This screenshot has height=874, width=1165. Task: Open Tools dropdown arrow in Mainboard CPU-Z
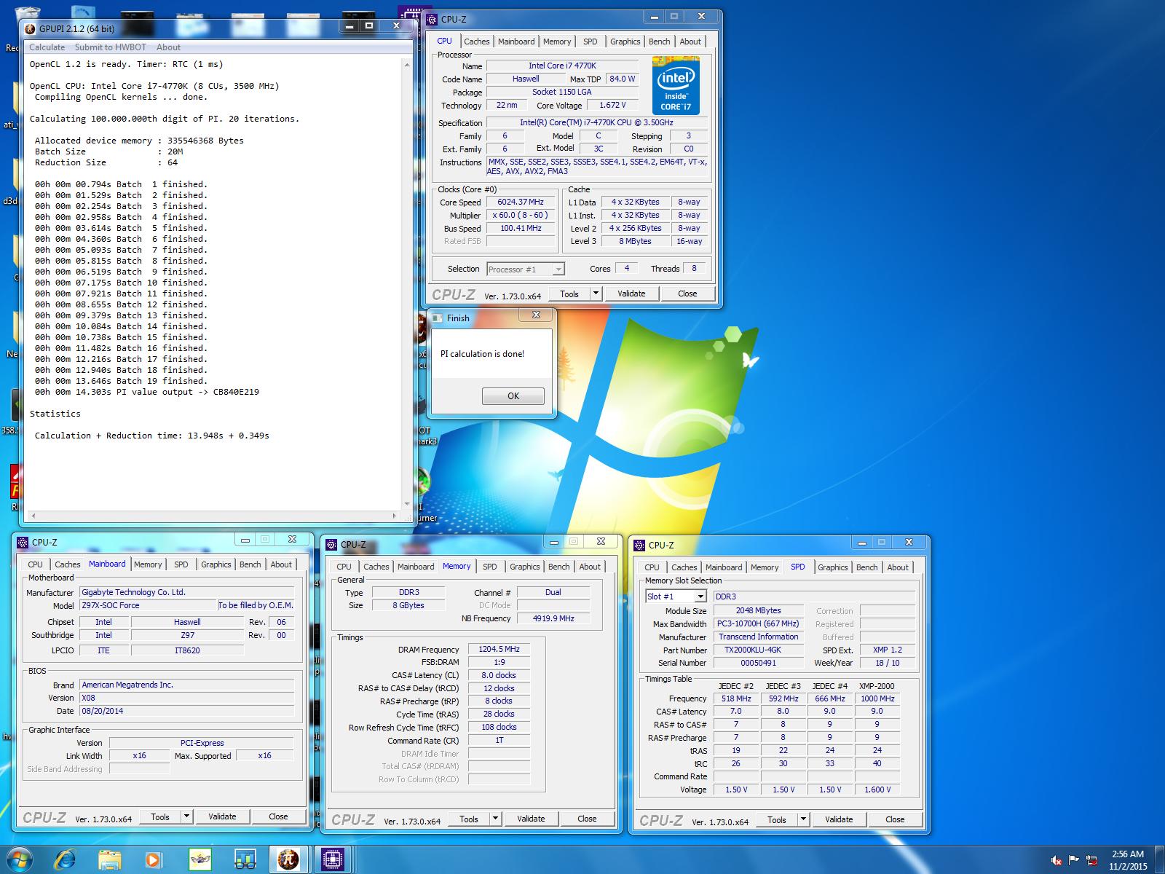(x=186, y=816)
